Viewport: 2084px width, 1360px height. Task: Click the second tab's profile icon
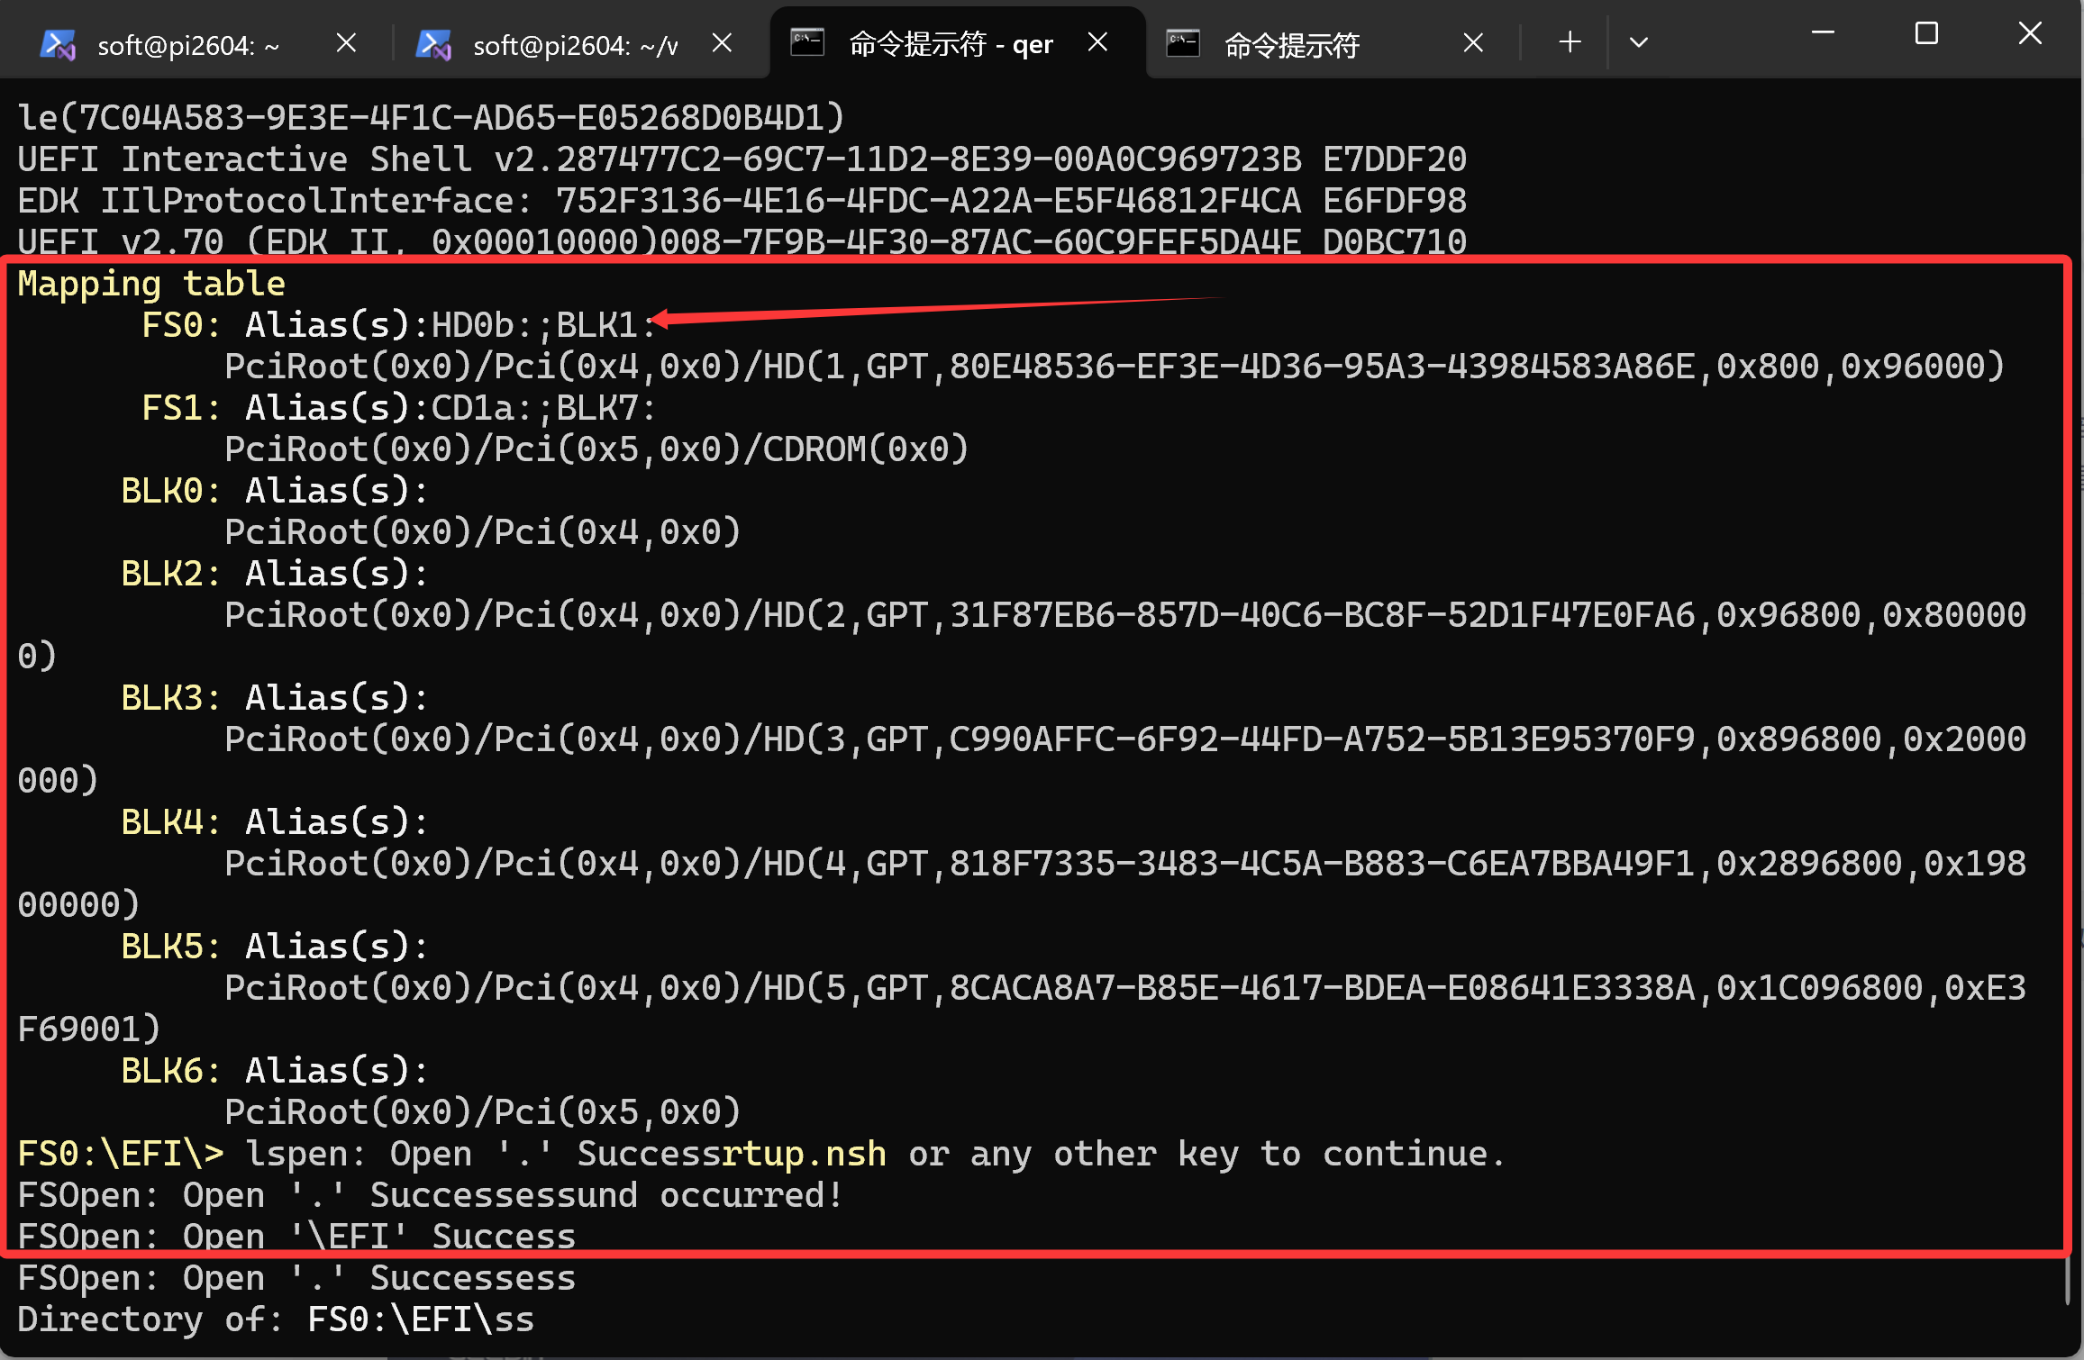(x=433, y=44)
